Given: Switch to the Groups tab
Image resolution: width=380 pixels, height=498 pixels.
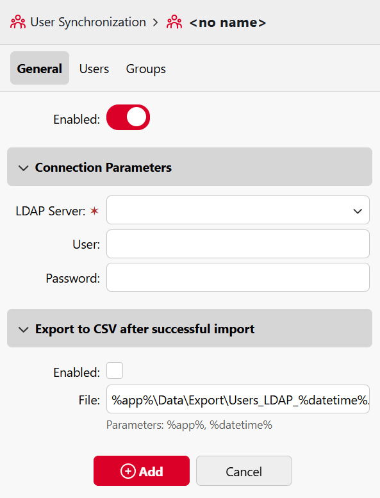Looking at the screenshot, I should pos(145,69).
